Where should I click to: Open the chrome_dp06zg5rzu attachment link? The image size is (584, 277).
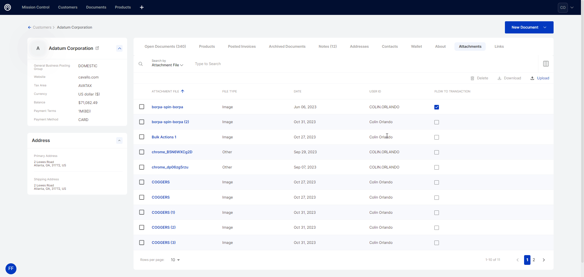[170, 167]
